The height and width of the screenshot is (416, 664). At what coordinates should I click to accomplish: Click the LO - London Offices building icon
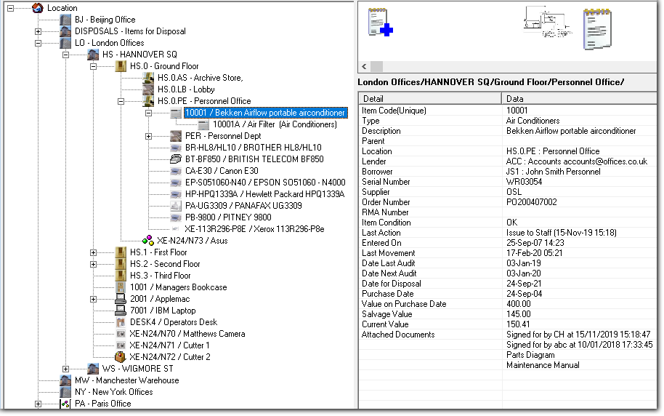65,43
